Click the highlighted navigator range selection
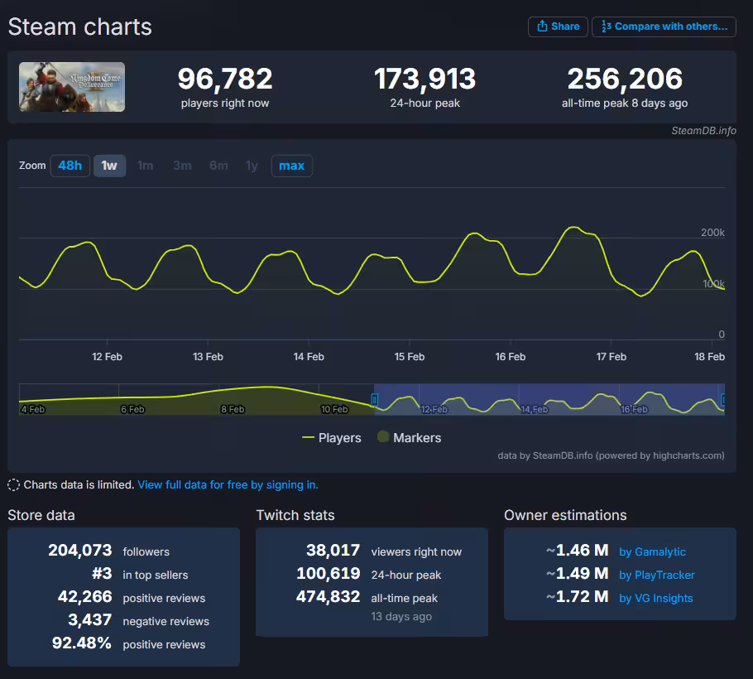753x679 pixels. click(549, 399)
